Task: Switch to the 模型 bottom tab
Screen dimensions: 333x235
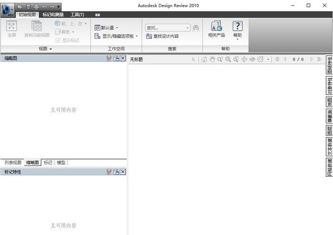Action: coord(61,162)
